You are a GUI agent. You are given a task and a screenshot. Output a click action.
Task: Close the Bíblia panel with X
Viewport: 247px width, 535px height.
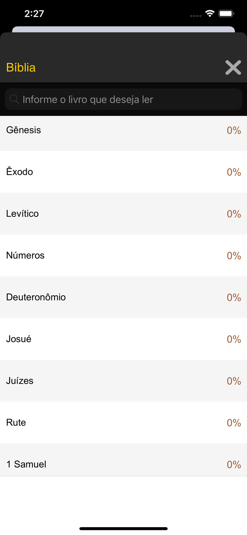coord(233,67)
